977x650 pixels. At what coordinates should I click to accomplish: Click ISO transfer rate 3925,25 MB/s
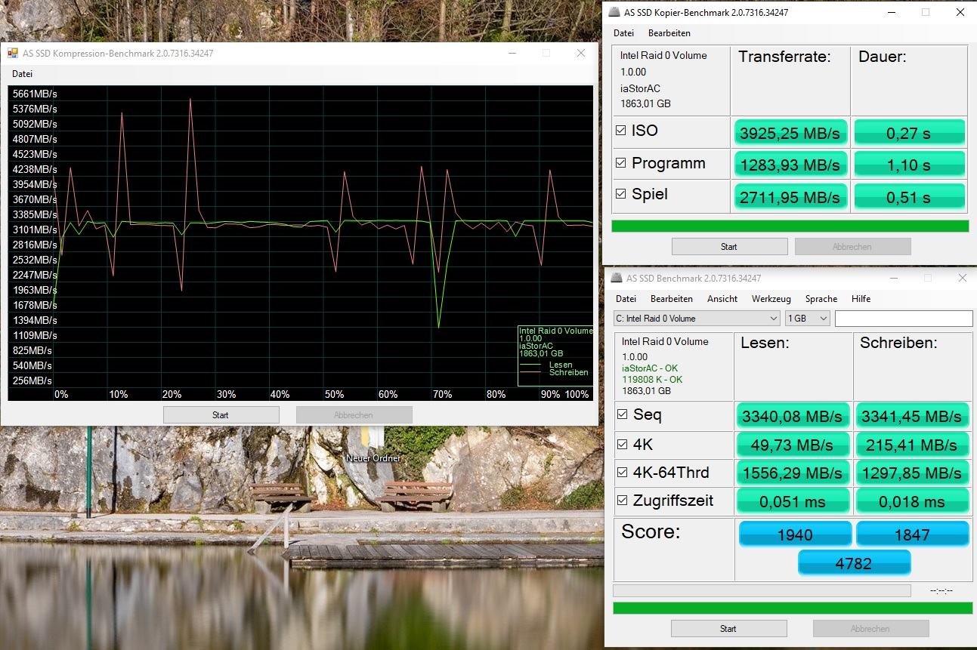tap(790, 133)
